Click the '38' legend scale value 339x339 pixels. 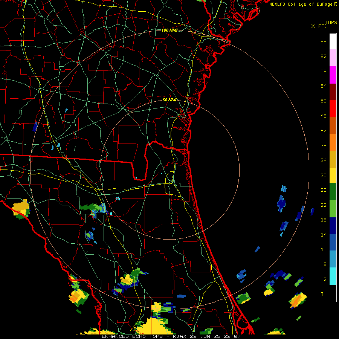click(324, 145)
